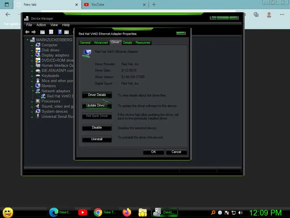
Task: Click the smiley face Start button
Action: coord(8,212)
